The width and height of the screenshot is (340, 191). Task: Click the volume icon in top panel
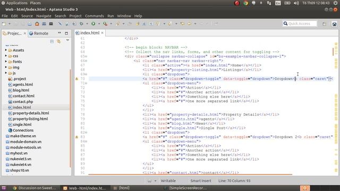pyautogui.click(x=296, y=3)
